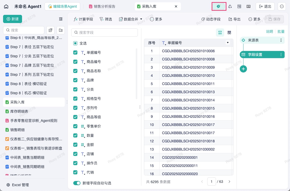Click the 新建 button
Image resolution: width=290 pixels, height=191 pixels.
point(13,19)
